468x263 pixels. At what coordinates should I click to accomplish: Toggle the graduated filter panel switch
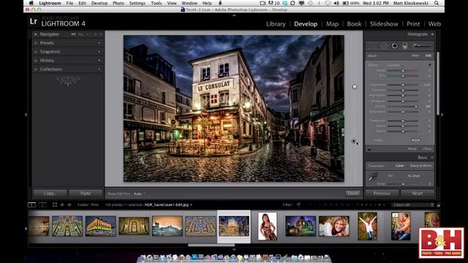369,149
